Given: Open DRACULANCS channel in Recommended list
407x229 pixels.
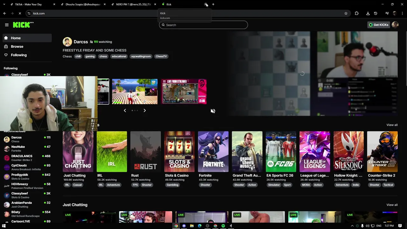Looking at the screenshot, I should tap(27, 158).
